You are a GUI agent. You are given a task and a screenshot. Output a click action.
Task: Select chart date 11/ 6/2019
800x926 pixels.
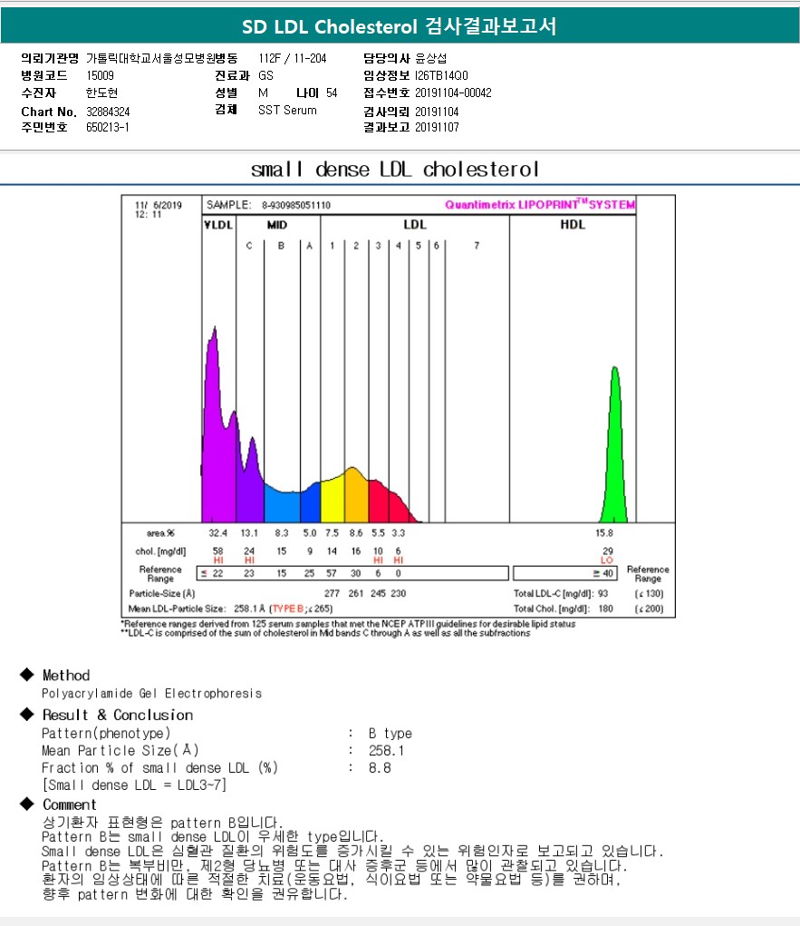coord(159,206)
